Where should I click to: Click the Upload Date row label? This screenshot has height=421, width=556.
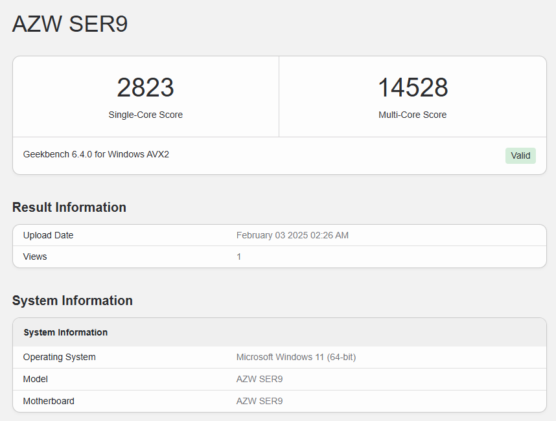click(48, 235)
